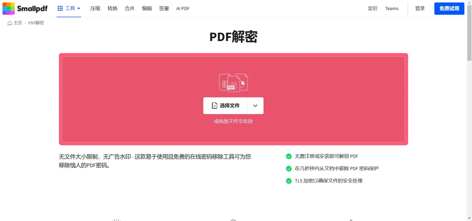Click green checkmark beside 无需注册或安装
The height and width of the screenshot is (221, 472).
[x=288, y=156]
